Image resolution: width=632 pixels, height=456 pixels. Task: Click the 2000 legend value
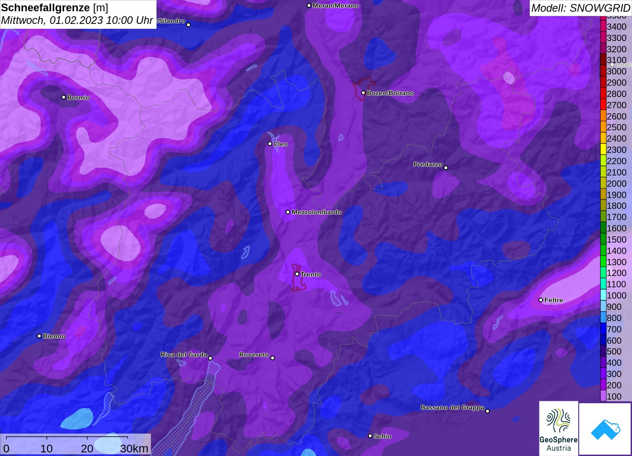617,183
